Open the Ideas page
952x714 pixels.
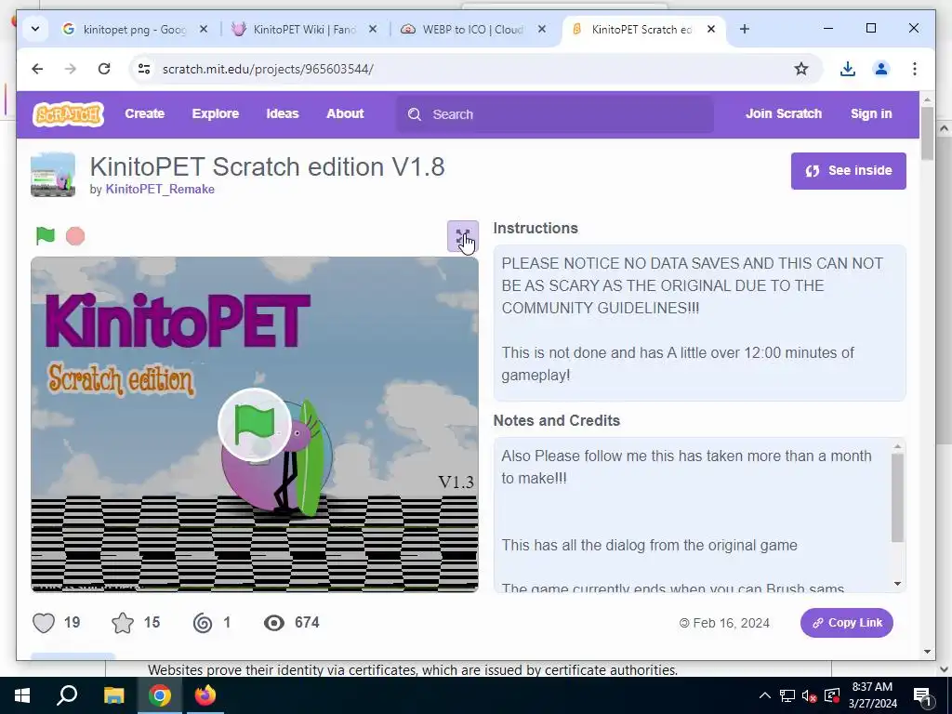[283, 113]
